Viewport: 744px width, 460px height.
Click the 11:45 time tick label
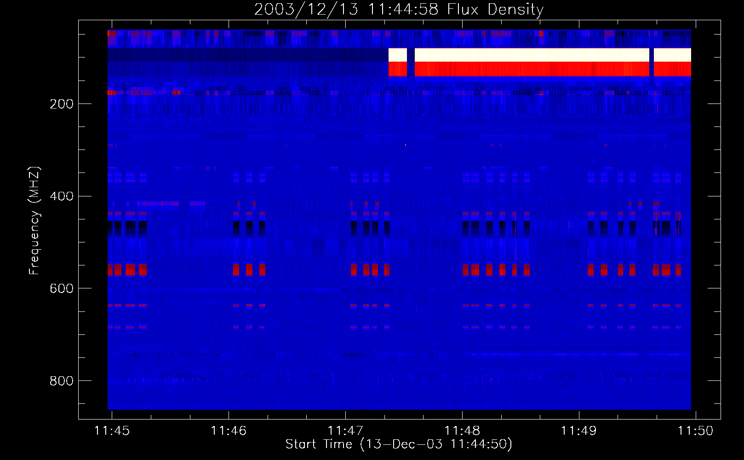tap(112, 431)
